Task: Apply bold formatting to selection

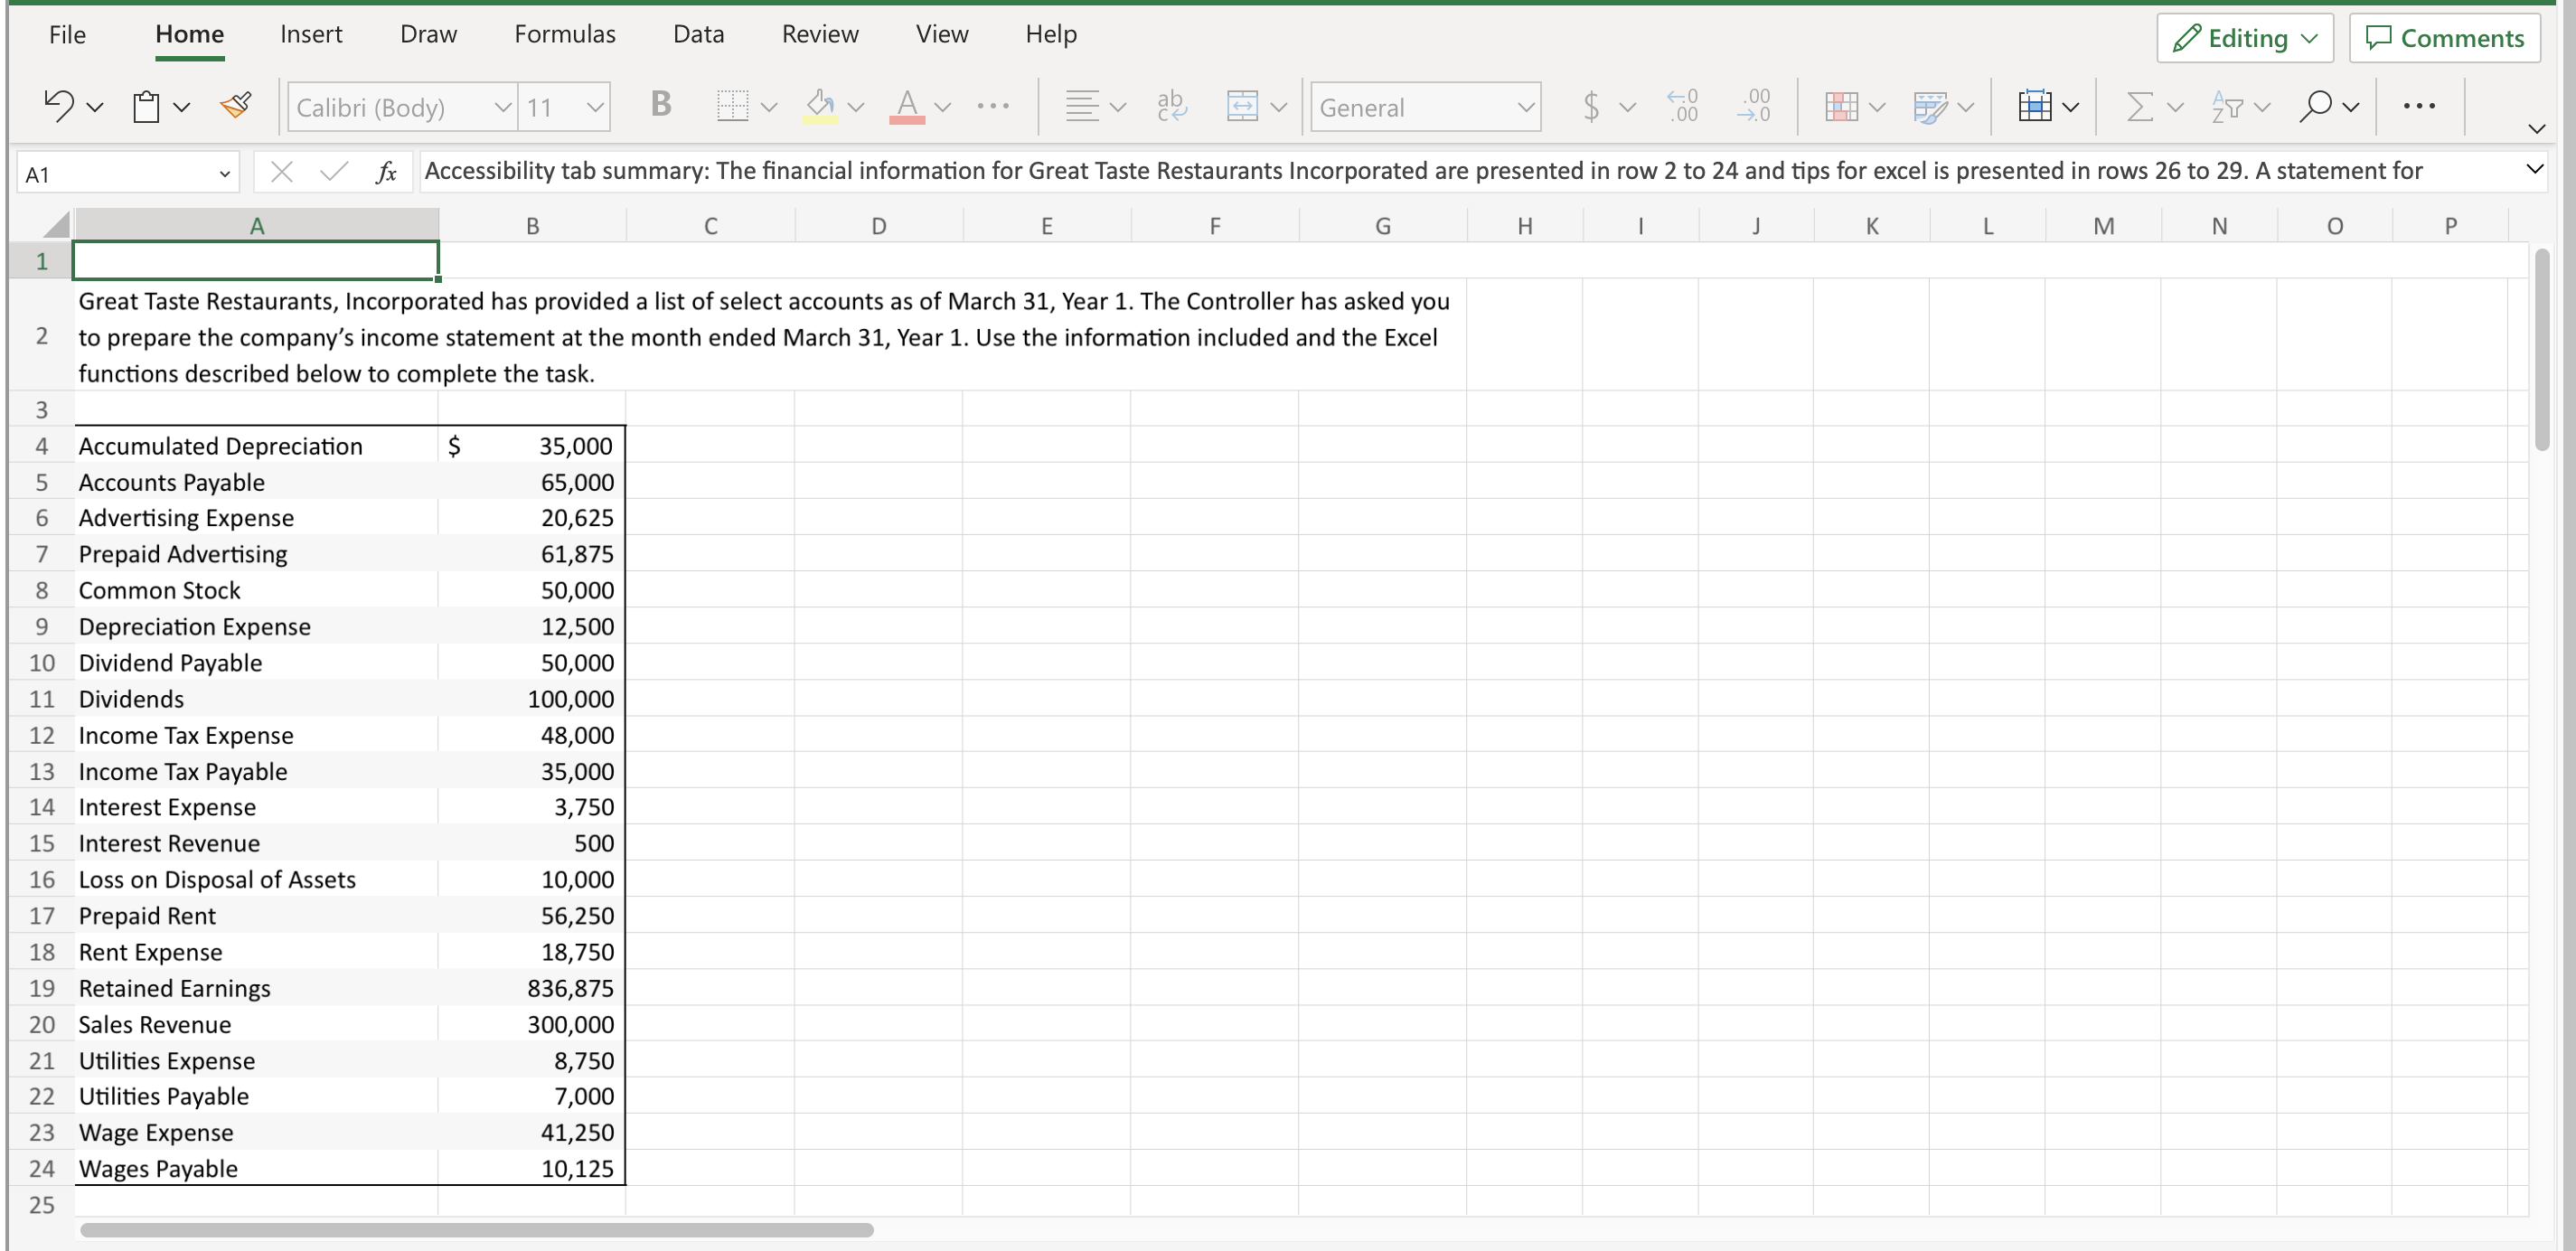Action: (x=659, y=105)
